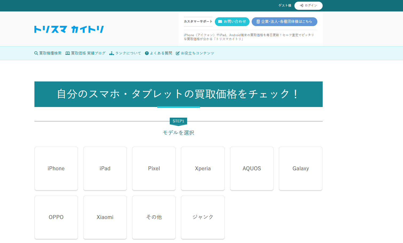Click the question mark icon beside よくある質問
The height and width of the screenshot is (243, 403).
(147, 53)
